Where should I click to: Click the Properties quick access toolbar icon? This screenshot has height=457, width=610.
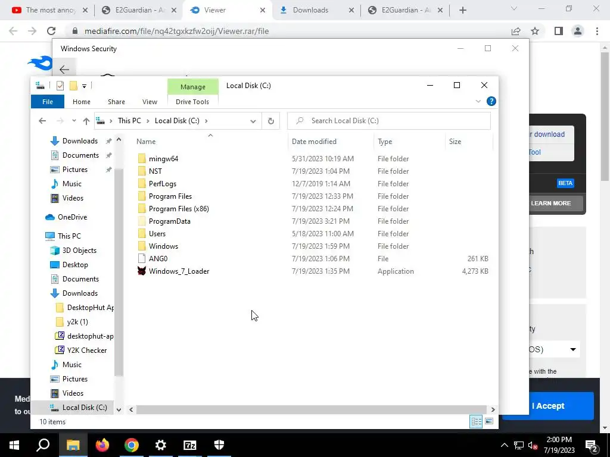point(60,86)
